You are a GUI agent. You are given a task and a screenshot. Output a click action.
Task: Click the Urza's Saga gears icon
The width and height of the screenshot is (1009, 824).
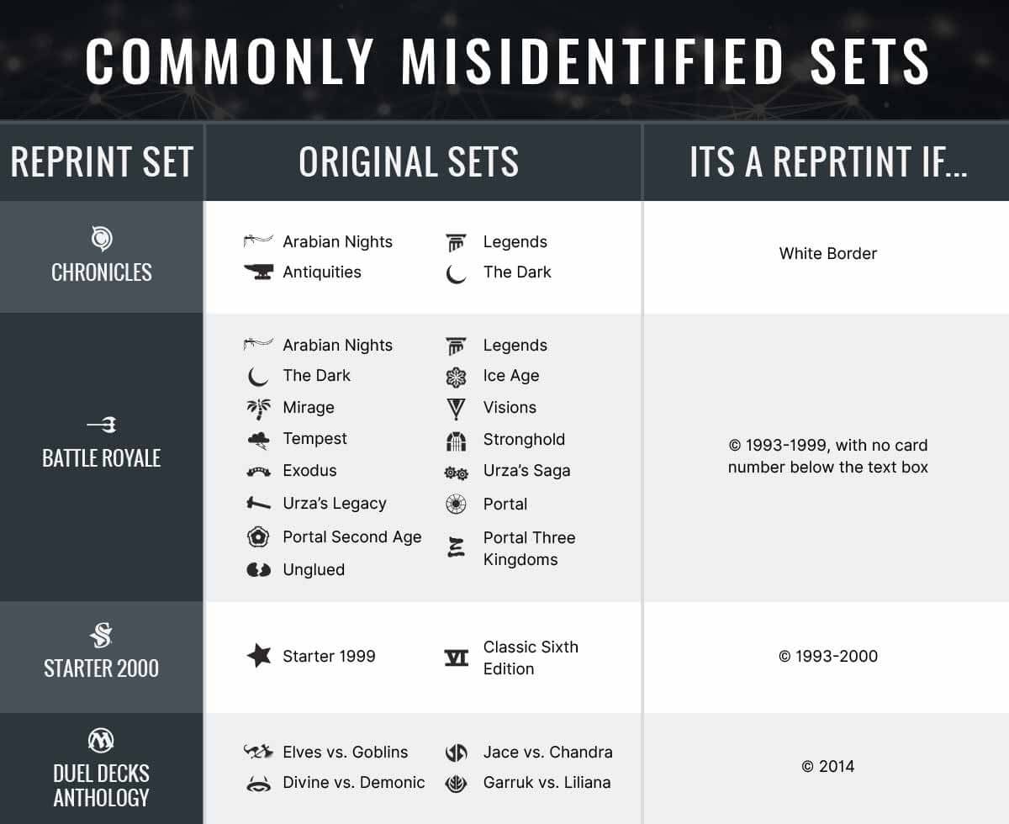(x=456, y=473)
